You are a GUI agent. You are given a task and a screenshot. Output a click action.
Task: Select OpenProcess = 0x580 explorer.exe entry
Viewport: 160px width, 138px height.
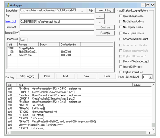pos(79,89)
